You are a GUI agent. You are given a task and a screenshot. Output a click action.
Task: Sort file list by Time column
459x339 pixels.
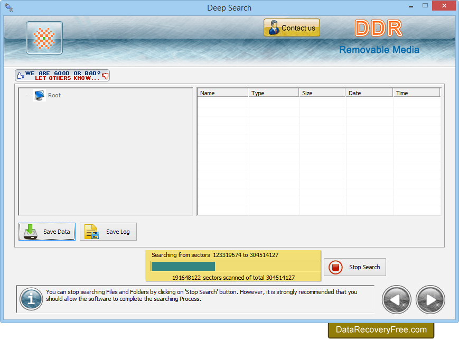click(416, 93)
